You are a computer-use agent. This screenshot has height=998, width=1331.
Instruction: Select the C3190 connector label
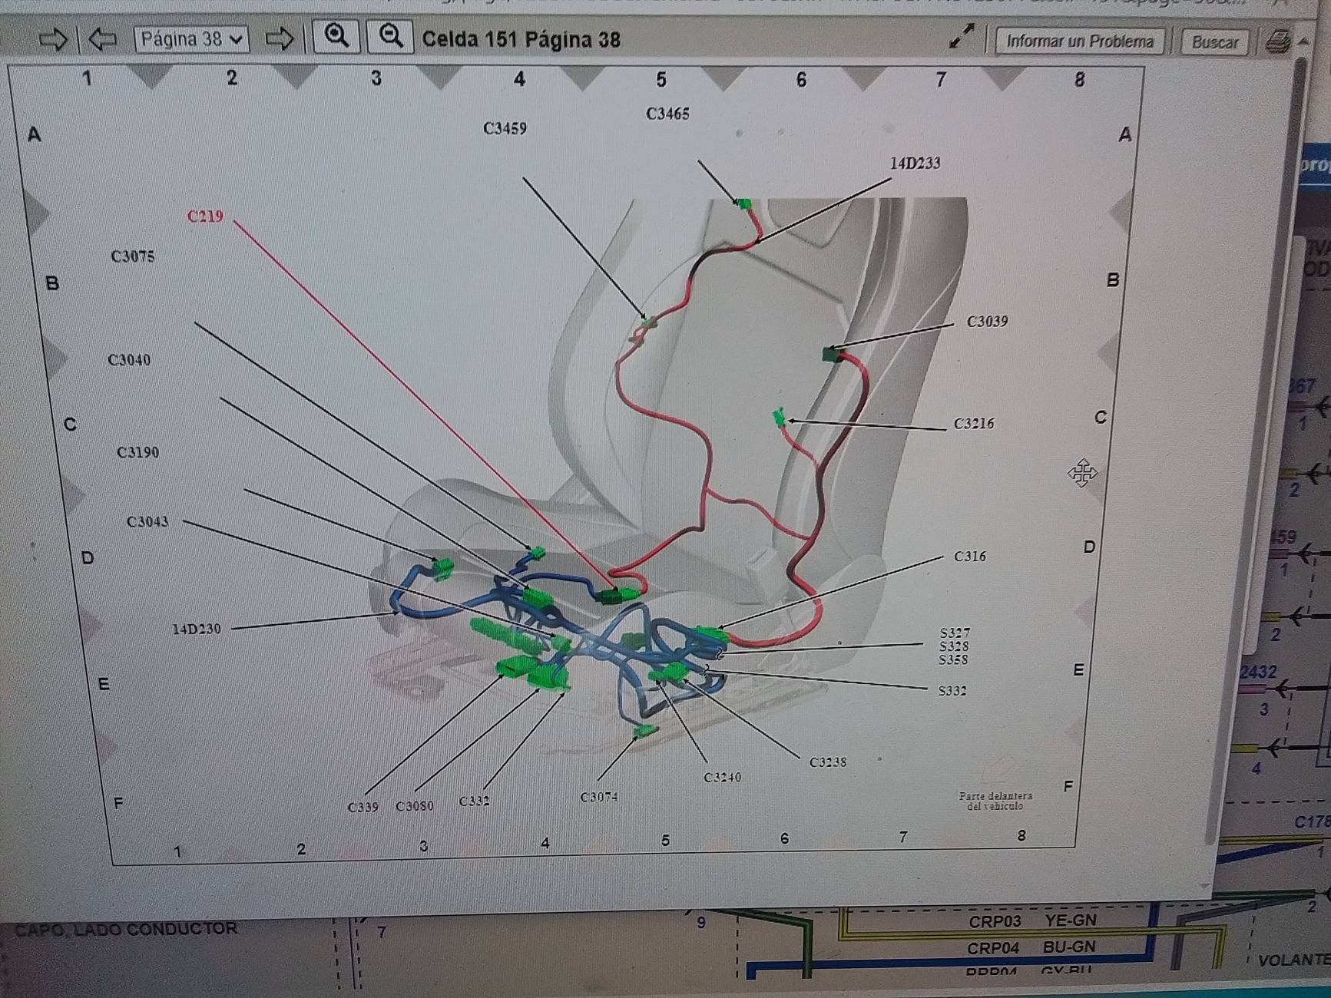138,452
